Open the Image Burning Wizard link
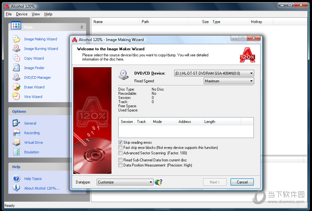Screen dimensions: 312x211 41,49
